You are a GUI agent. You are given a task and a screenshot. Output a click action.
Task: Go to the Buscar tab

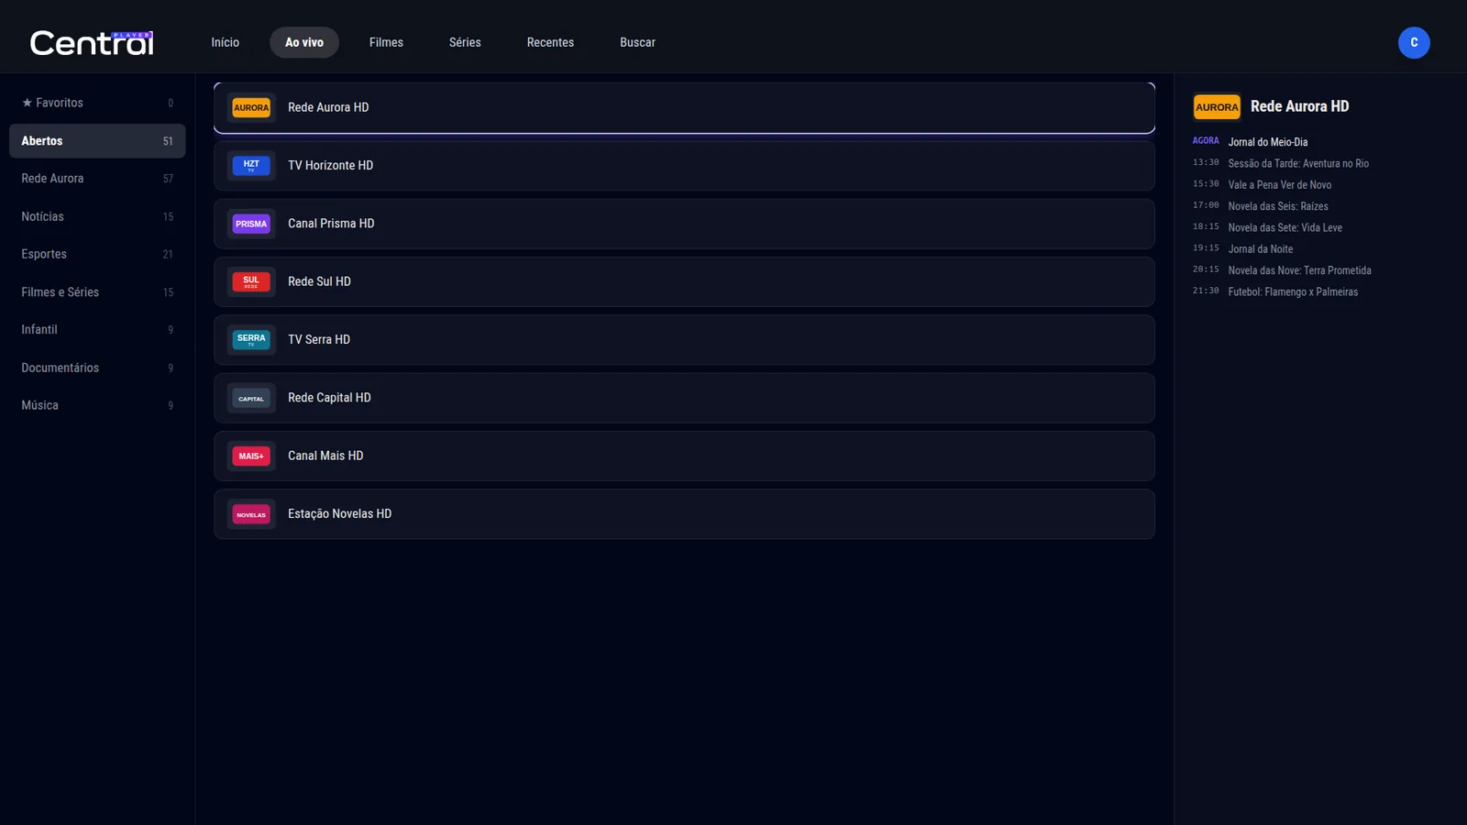[637, 42]
